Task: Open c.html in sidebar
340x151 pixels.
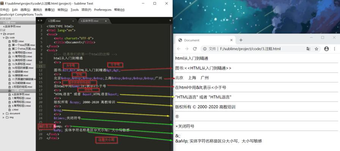Action: tap(15, 109)
